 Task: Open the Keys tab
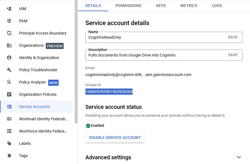coord(161,6)
